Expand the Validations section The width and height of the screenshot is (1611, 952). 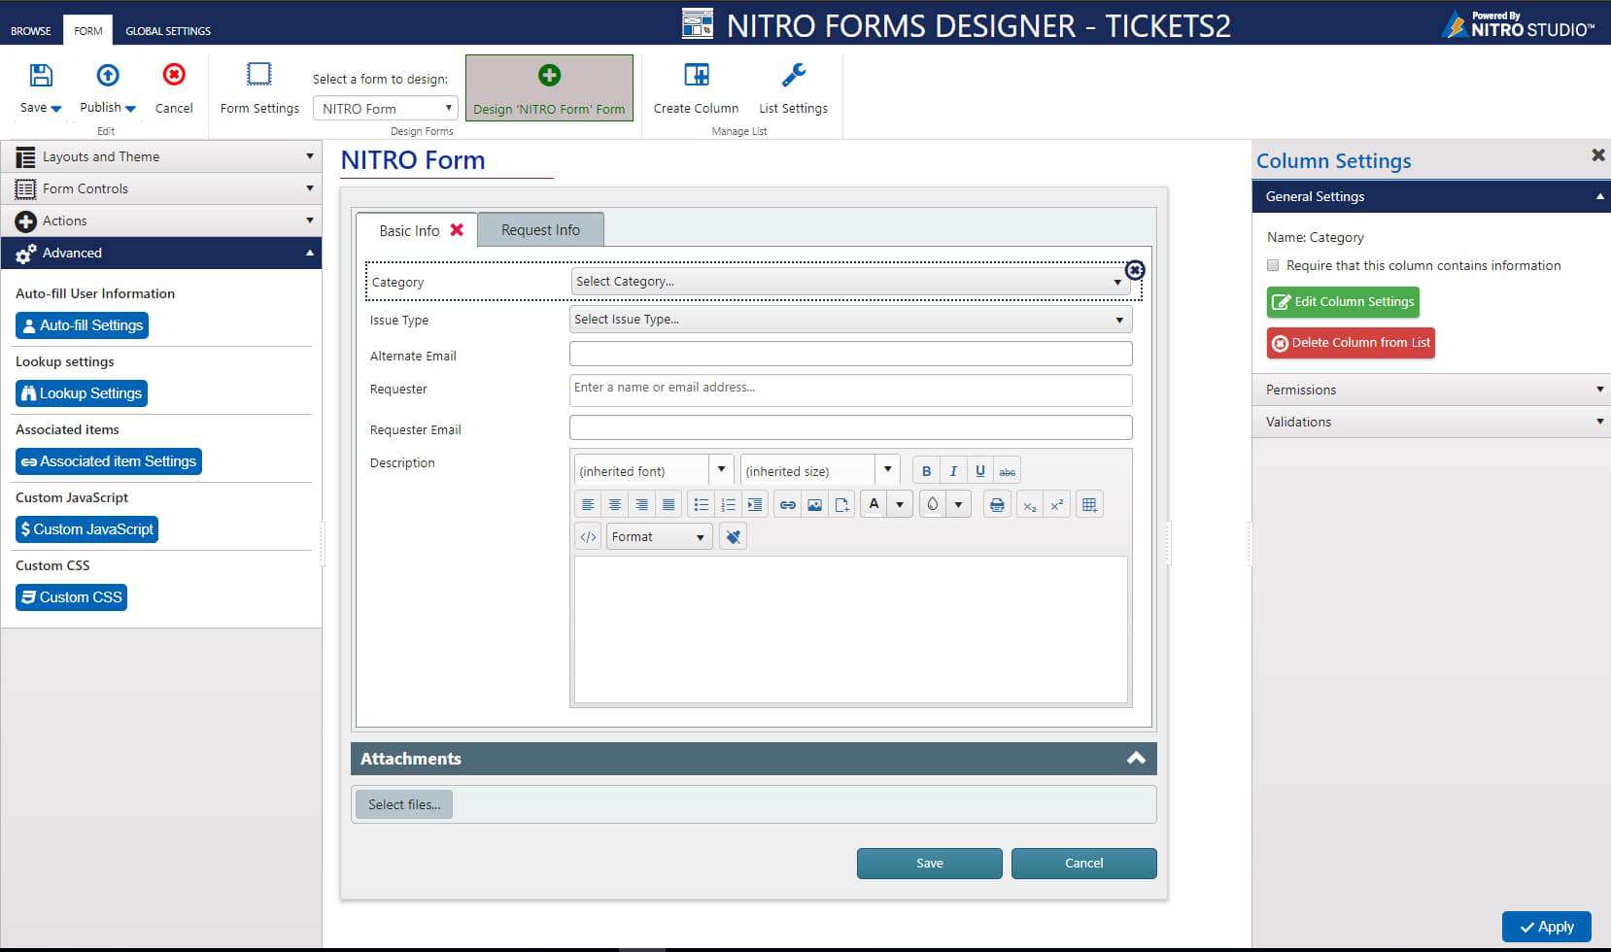click(1431, 422)
